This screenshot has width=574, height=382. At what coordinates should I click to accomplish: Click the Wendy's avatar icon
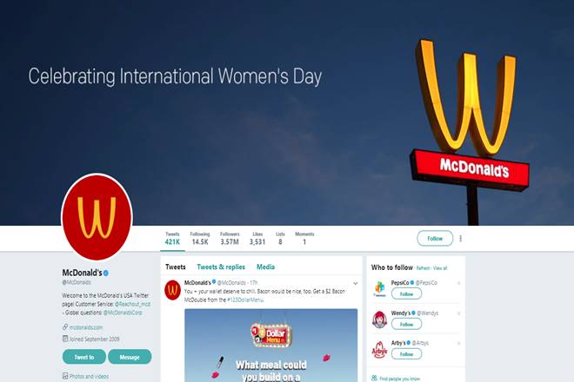click(379, 319)
